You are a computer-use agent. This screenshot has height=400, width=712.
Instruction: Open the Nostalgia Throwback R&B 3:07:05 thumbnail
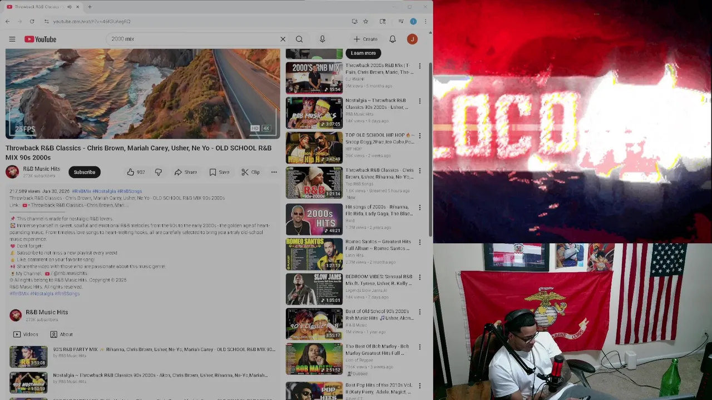click(314, 113)
